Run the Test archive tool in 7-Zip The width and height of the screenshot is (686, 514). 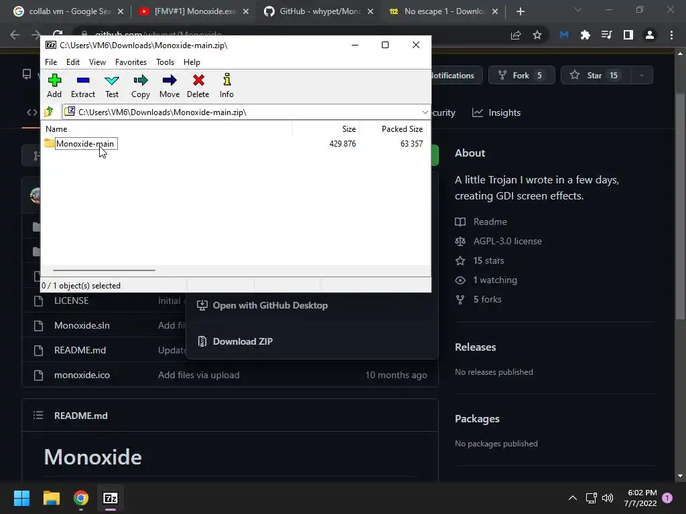tap(112, 86)
